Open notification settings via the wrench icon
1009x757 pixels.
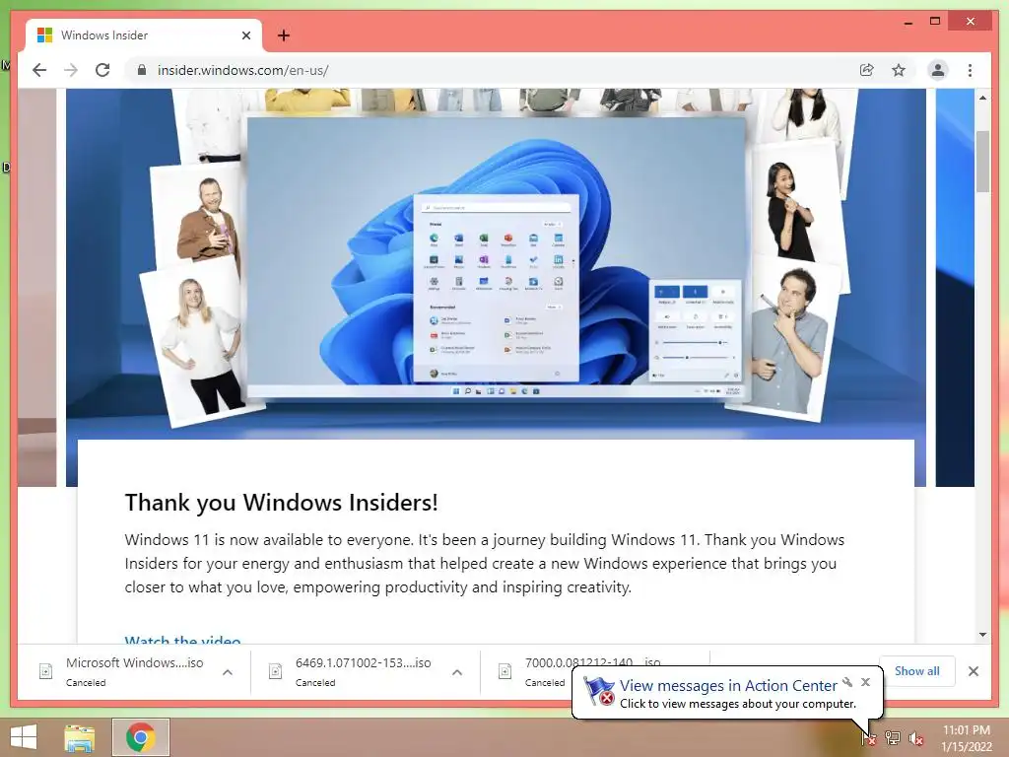[847, 682]
